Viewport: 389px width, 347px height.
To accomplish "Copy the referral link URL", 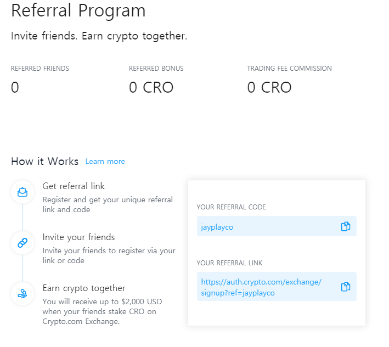I will pos(345,287).
